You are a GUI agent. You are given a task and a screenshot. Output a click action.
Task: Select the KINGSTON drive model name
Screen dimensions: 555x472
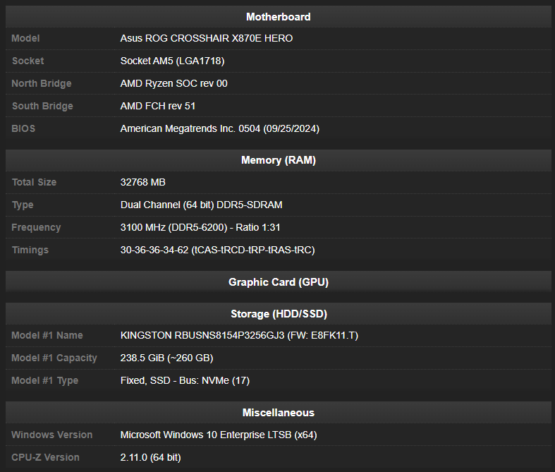tap(239, 335)
